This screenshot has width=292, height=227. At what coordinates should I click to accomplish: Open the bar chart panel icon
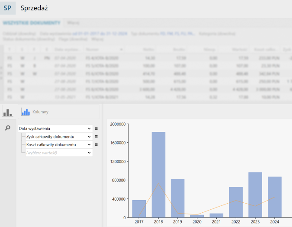(7, 112)
